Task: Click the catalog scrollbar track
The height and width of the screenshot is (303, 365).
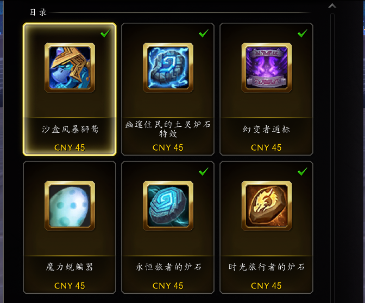Action: pyautogui.click(x=332, y=158)
